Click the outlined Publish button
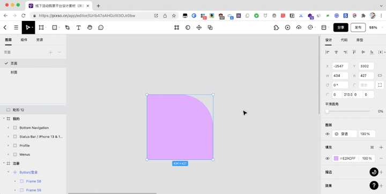Image resolution: width=386 pixels, height=194 pixels. 358,27
